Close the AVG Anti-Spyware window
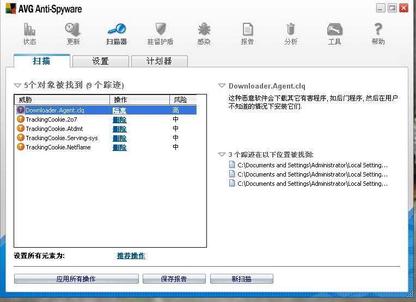Image resolution: width=416 pixels, height=302 pixels. coord(404,8)
